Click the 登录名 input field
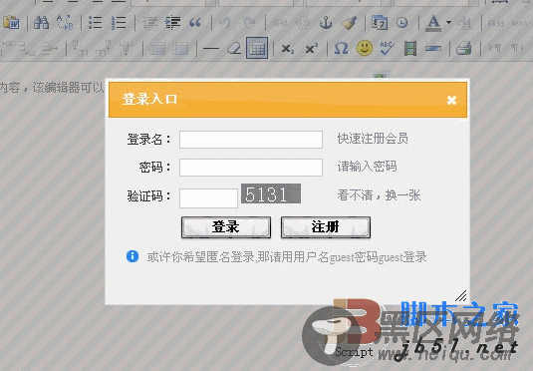533x371 pixels. click(251, 140)
